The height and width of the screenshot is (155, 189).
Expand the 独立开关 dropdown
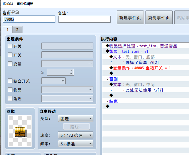(x=53, y=81)
